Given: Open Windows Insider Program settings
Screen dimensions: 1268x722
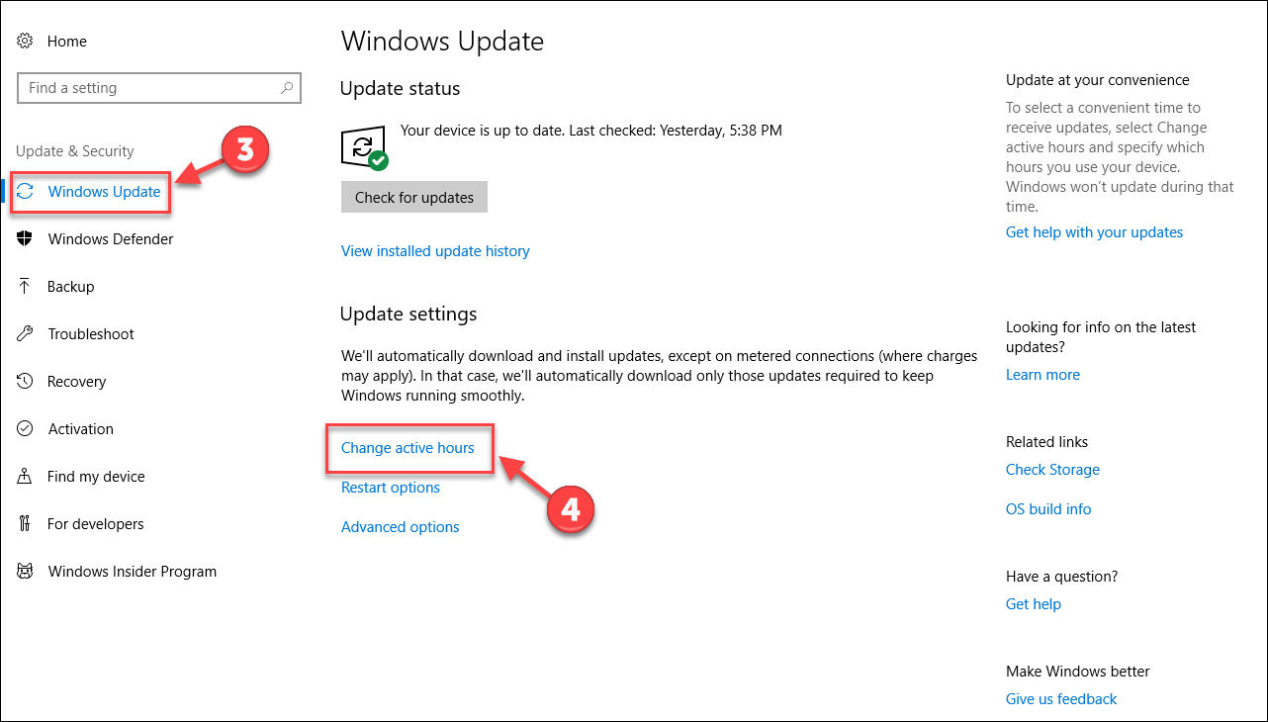Looking at the screenshot, I should (x=133, y=572).
